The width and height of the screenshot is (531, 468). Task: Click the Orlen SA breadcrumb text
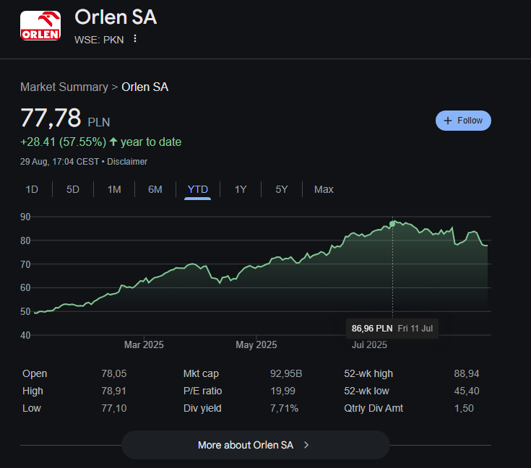tap(145, 87)
